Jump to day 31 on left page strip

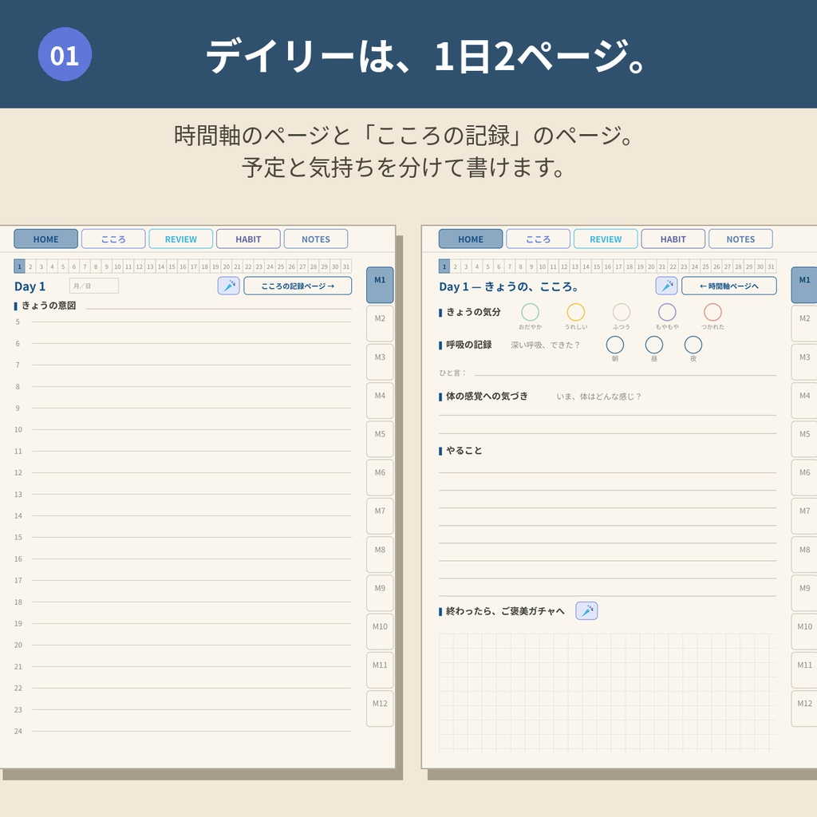tap(346, 266)
